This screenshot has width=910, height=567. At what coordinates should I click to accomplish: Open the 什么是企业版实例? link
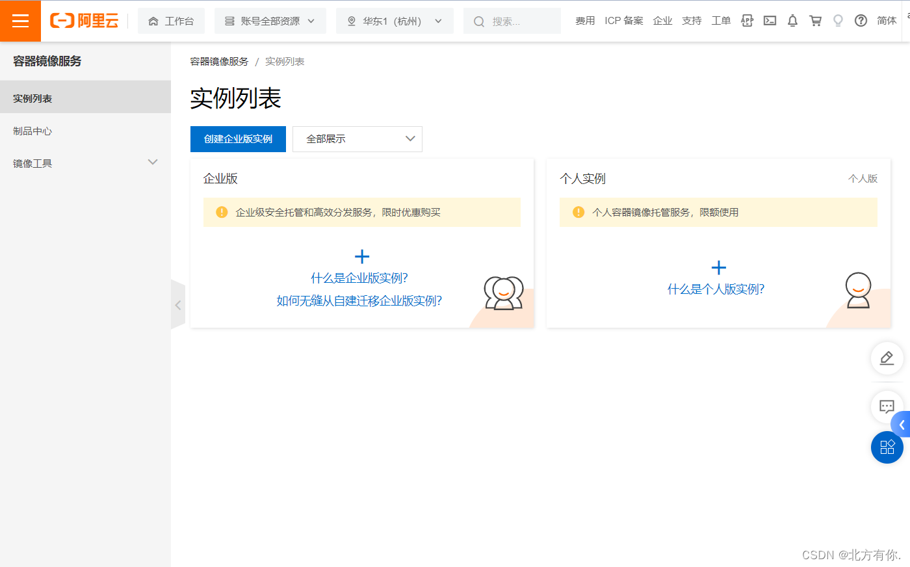click(359, 278)
